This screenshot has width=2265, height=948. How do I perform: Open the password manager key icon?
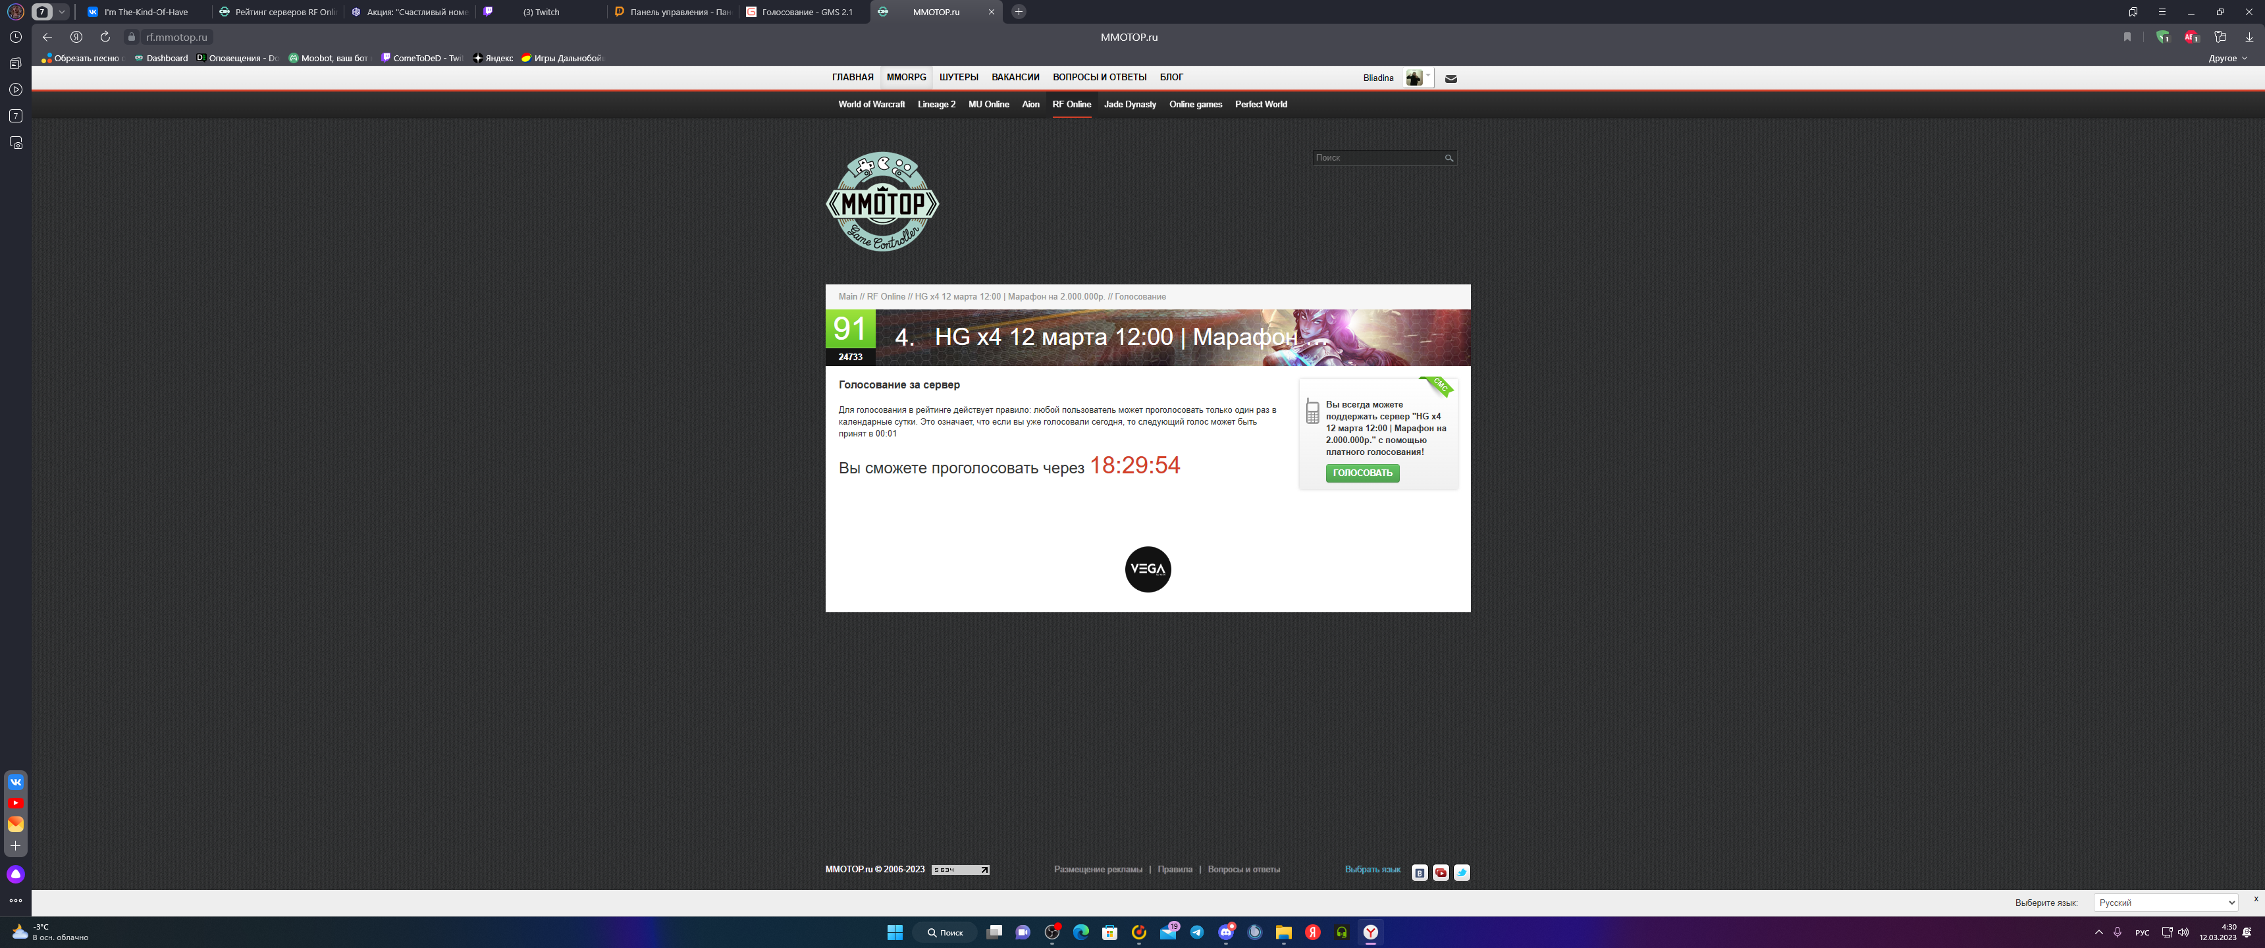coord(2220,37)
